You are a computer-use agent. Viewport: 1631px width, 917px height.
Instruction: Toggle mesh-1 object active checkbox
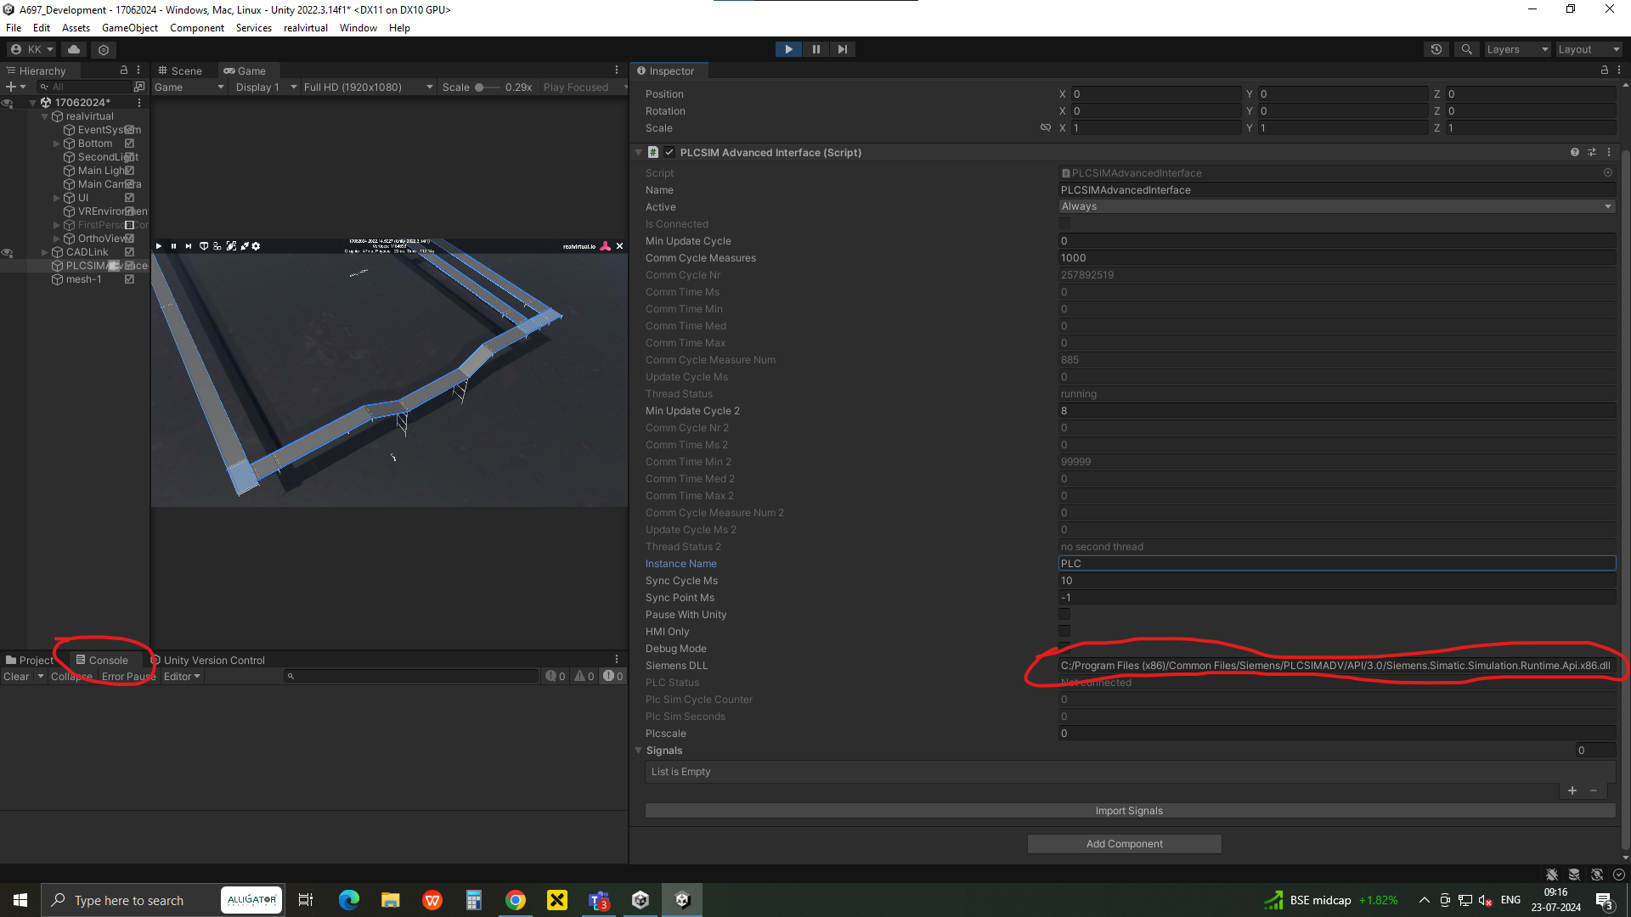click(x=129, y=279)
